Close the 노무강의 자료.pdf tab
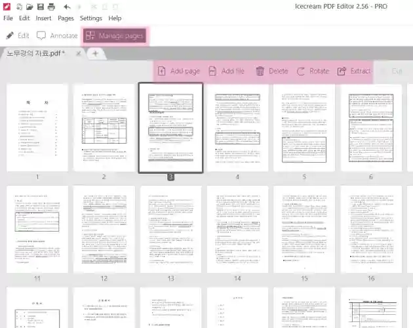The width and height of the screenshot is (413, 328). (x=78, y=54)
